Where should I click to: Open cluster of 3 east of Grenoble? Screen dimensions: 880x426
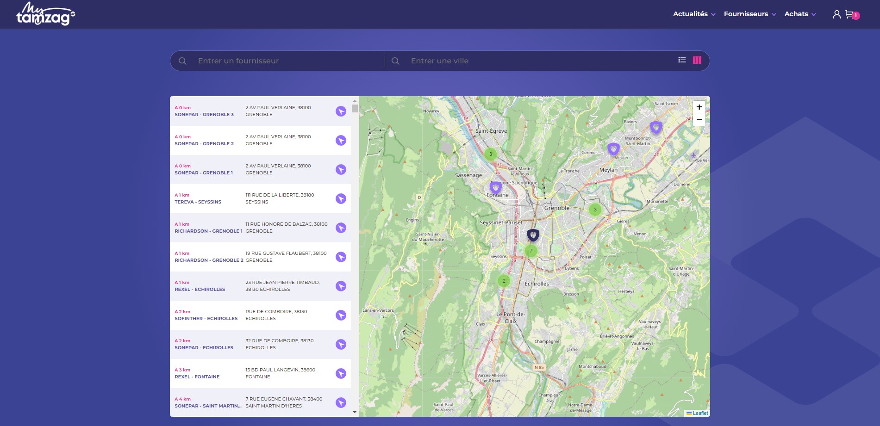click(595, 210)
